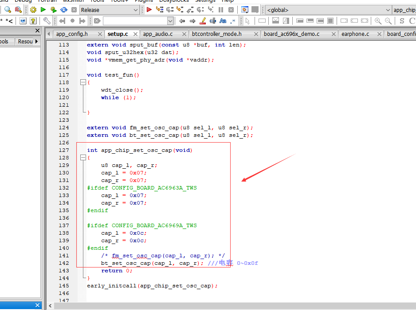Click the yellow question mark help icon
The image size is (416, 310).
(x=33, y=21)
